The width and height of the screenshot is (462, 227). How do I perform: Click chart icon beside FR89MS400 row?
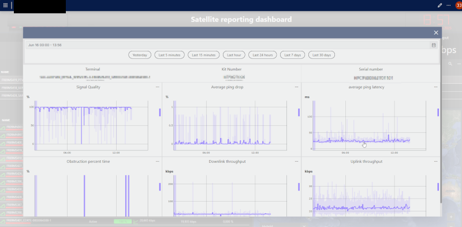coord(3,144)
